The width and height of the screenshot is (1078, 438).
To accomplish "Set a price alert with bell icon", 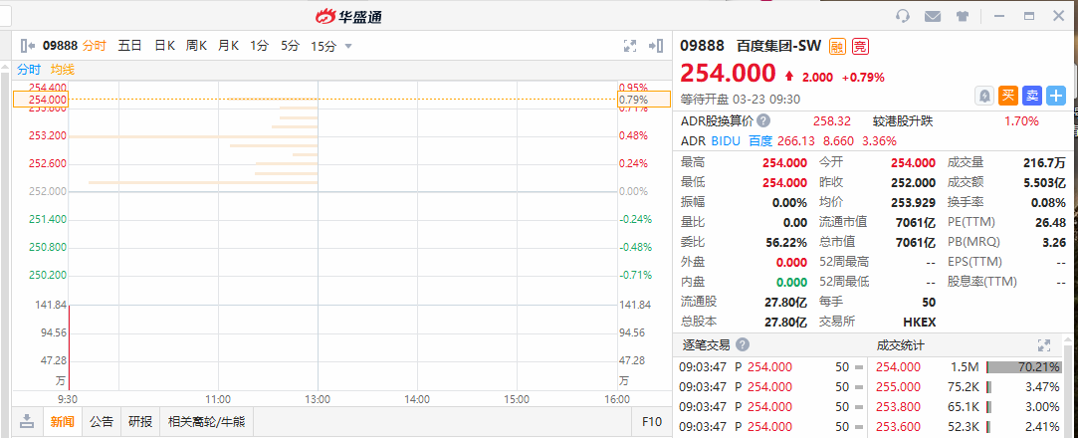I will 983,96.
